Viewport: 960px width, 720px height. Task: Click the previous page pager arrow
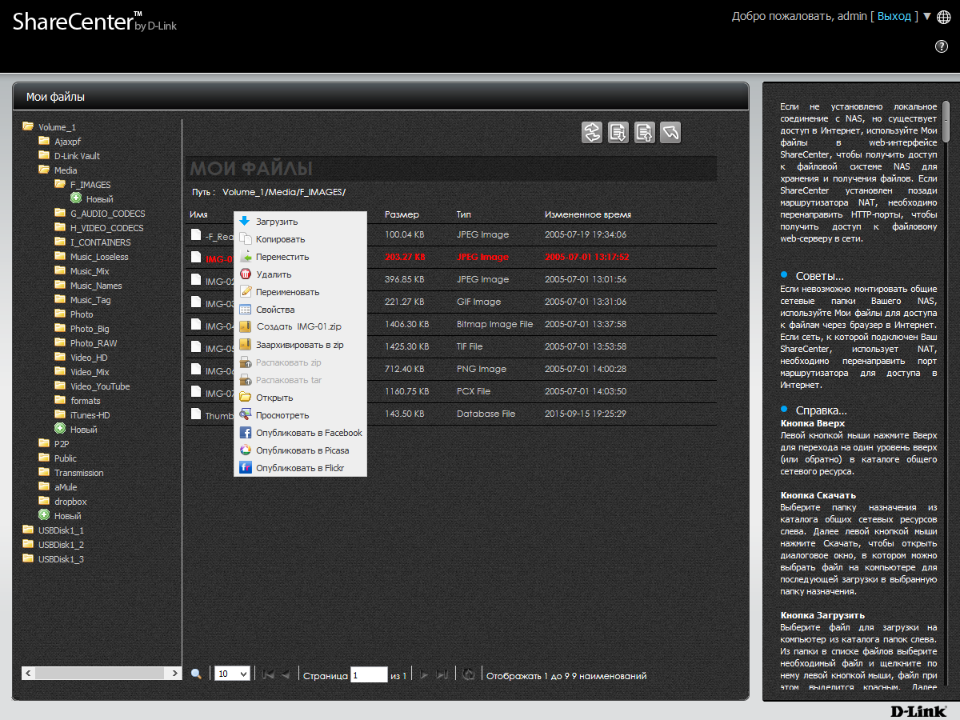coord(285,675)
